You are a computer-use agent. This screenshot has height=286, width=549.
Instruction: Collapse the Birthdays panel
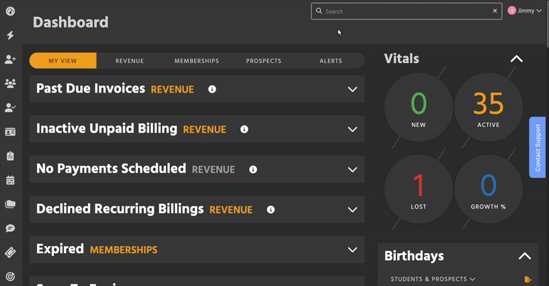(x=524, y=257)
